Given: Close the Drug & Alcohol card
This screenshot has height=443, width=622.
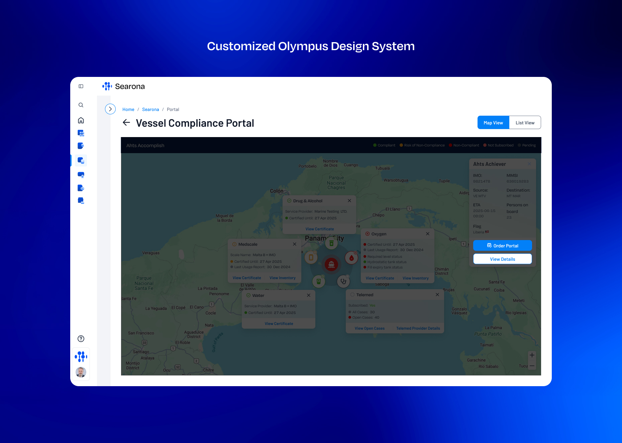Looking at the screenshot, I should click(x=349, y=201).
